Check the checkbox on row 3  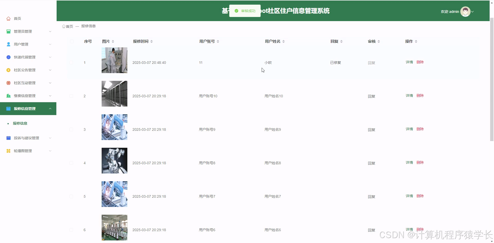[71, 129]
